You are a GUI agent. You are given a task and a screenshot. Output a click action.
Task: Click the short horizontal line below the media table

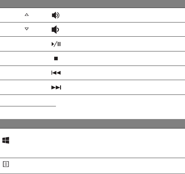[x=28, y=105]
